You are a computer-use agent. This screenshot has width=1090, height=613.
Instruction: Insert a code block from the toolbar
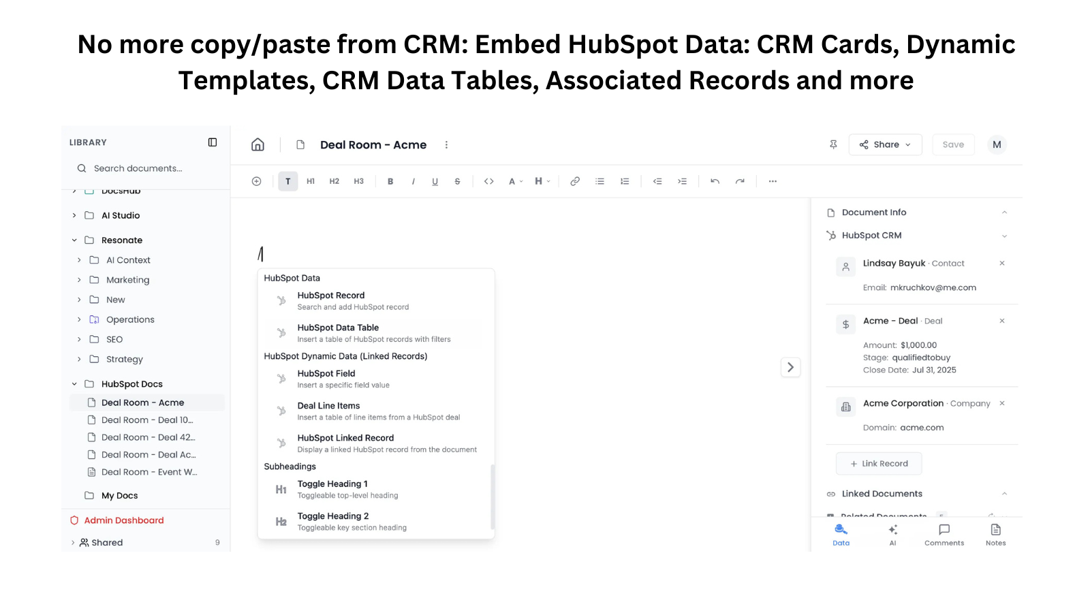point(489,180)
